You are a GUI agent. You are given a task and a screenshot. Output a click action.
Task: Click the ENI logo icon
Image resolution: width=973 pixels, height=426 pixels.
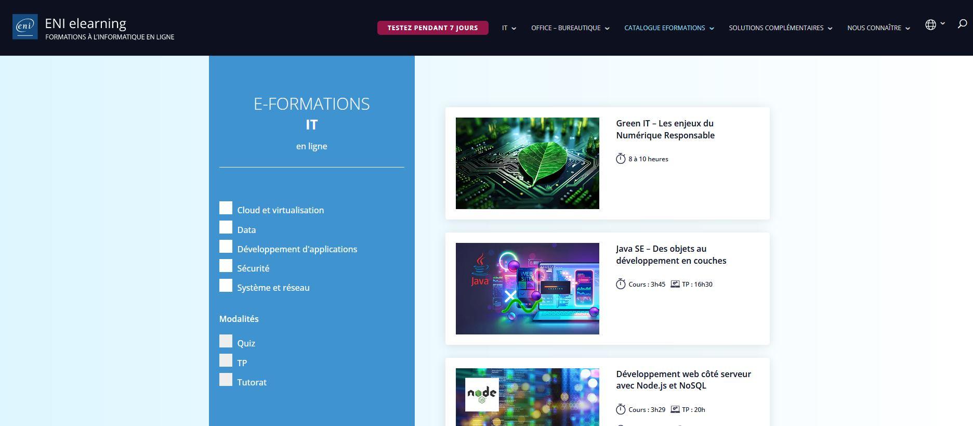click(25, 27)
